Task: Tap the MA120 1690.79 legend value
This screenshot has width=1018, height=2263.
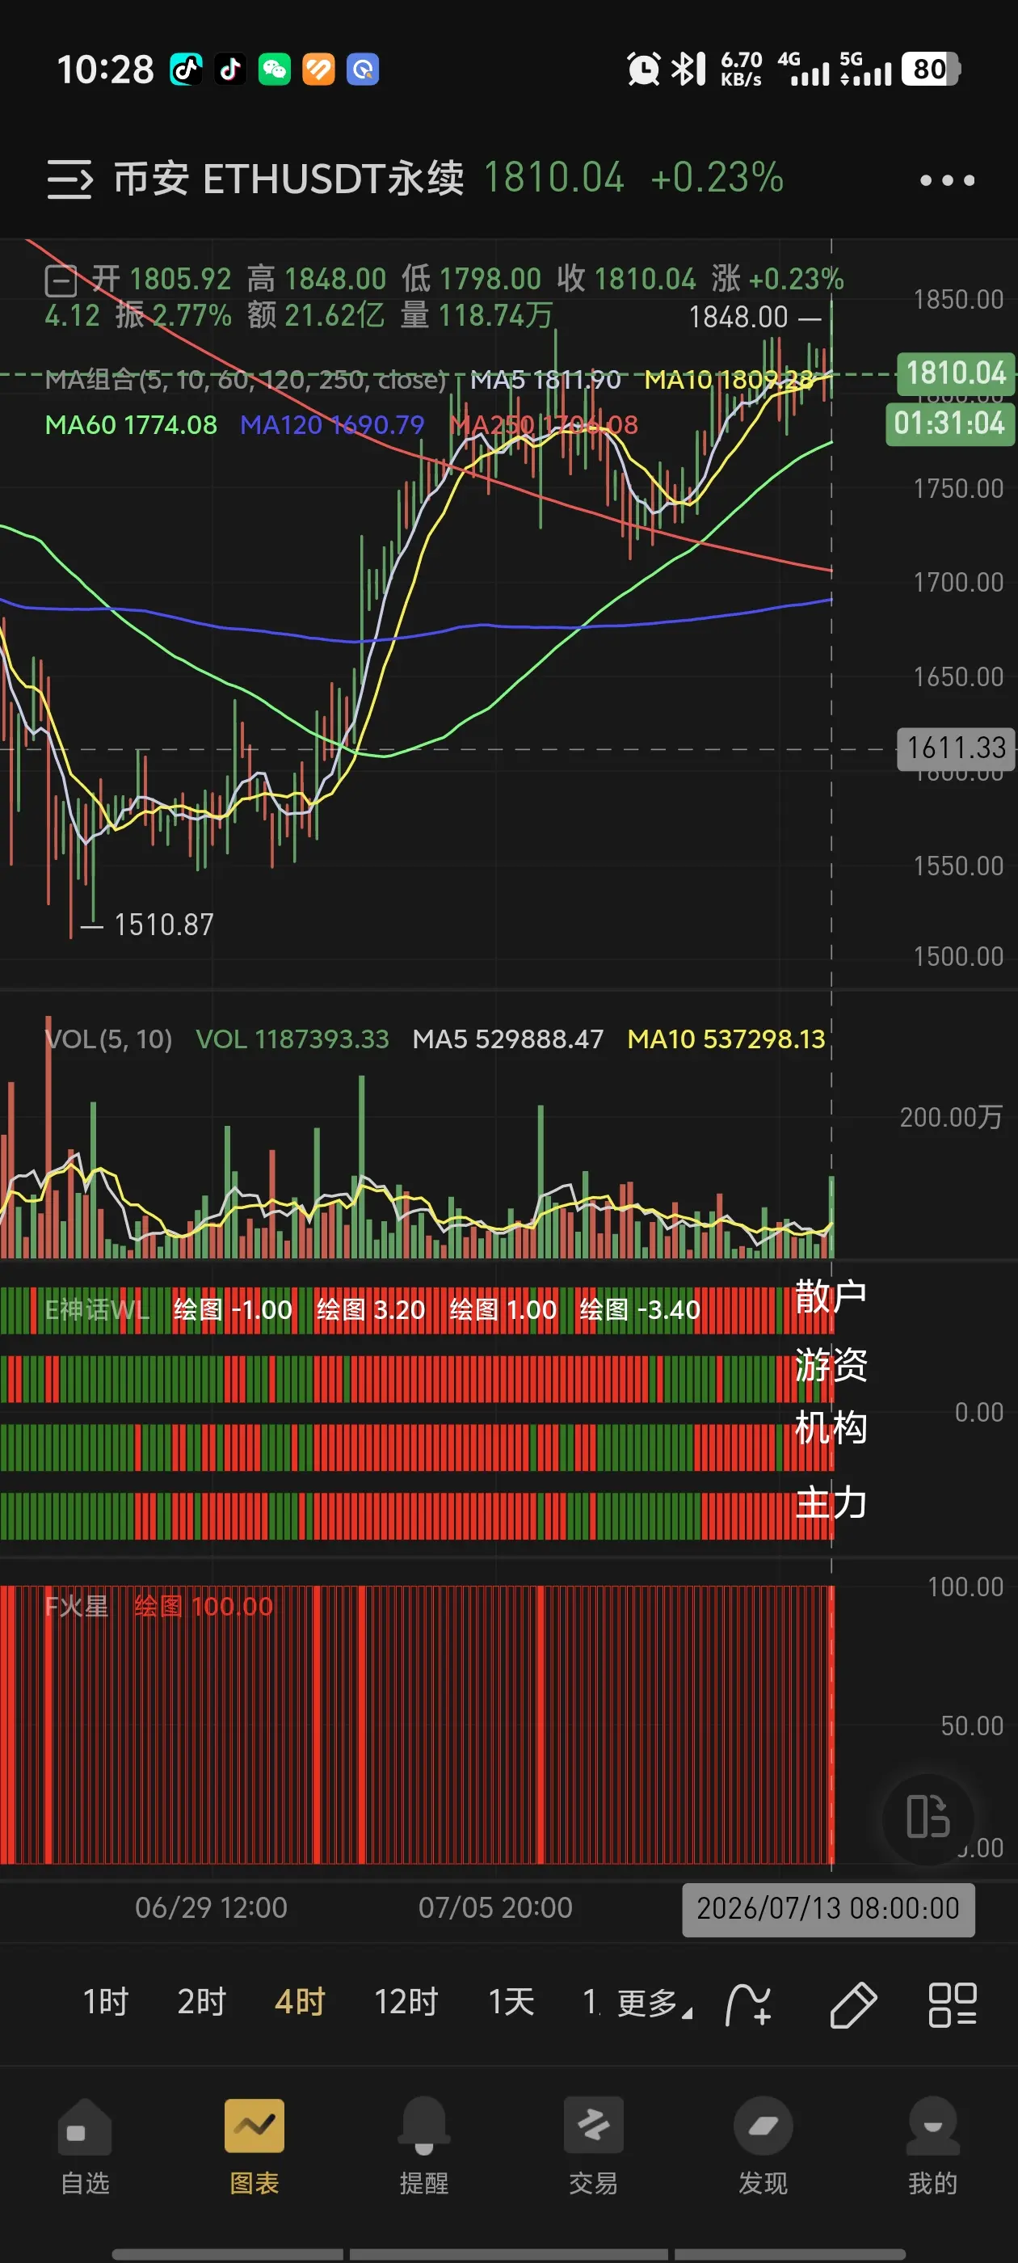Action: click(332, 425)
